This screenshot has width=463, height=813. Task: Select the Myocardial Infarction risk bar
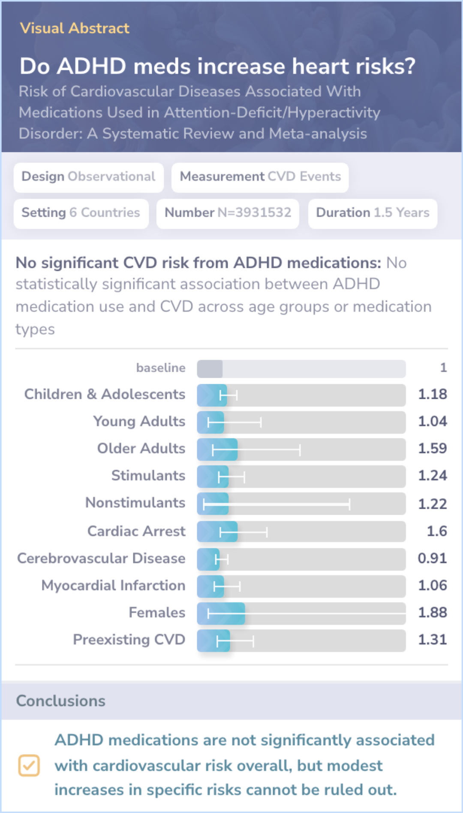click(x=301, y=586)
